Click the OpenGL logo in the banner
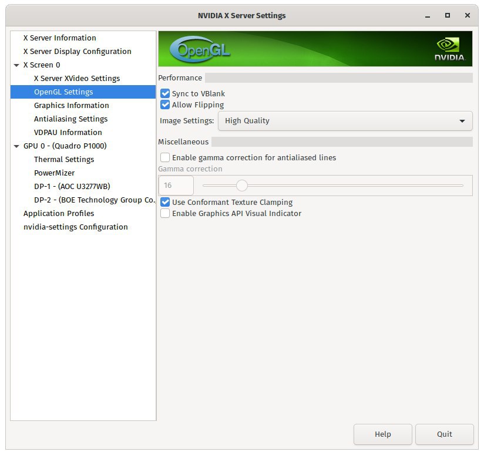The height and width of the screenshot is (455, 484). [x=200, y=49]
